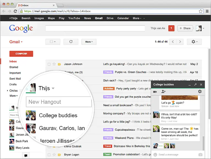The width and height of the screenshot is (211, 159).
Task: Open YouTube in the Google bar
Action: [74, 18]
